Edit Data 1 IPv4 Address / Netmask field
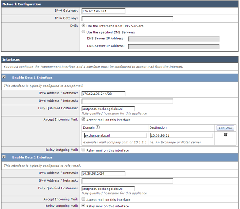The height and width of the screenshot is (209, 240). pyautogui.click(x=103, y=94)
